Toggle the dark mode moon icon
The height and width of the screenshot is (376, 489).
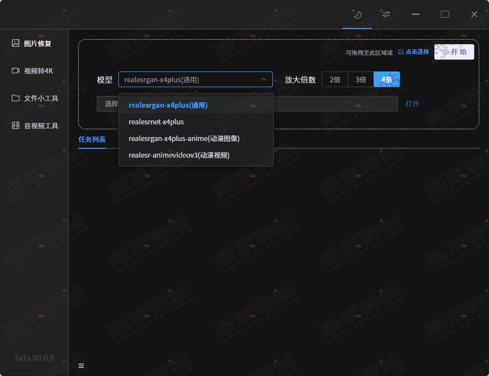pyautogui.click(x=357, y=14)
